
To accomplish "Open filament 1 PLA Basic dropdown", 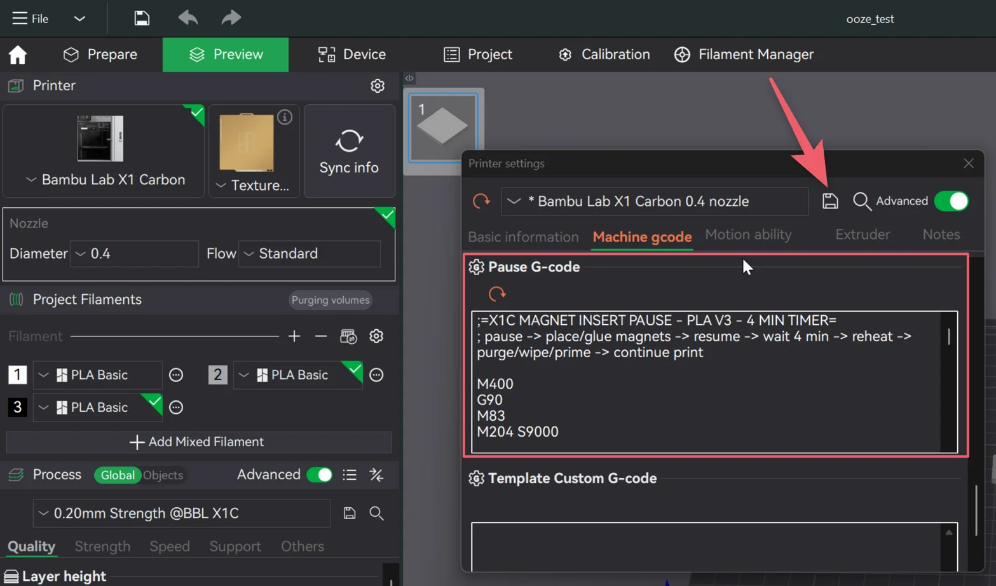I will pos(98,375).
